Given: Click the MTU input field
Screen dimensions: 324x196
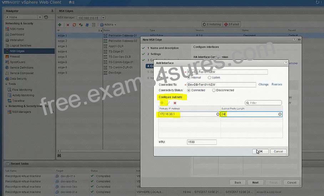Looking at the screenshot, I should (x=202, y=142).
